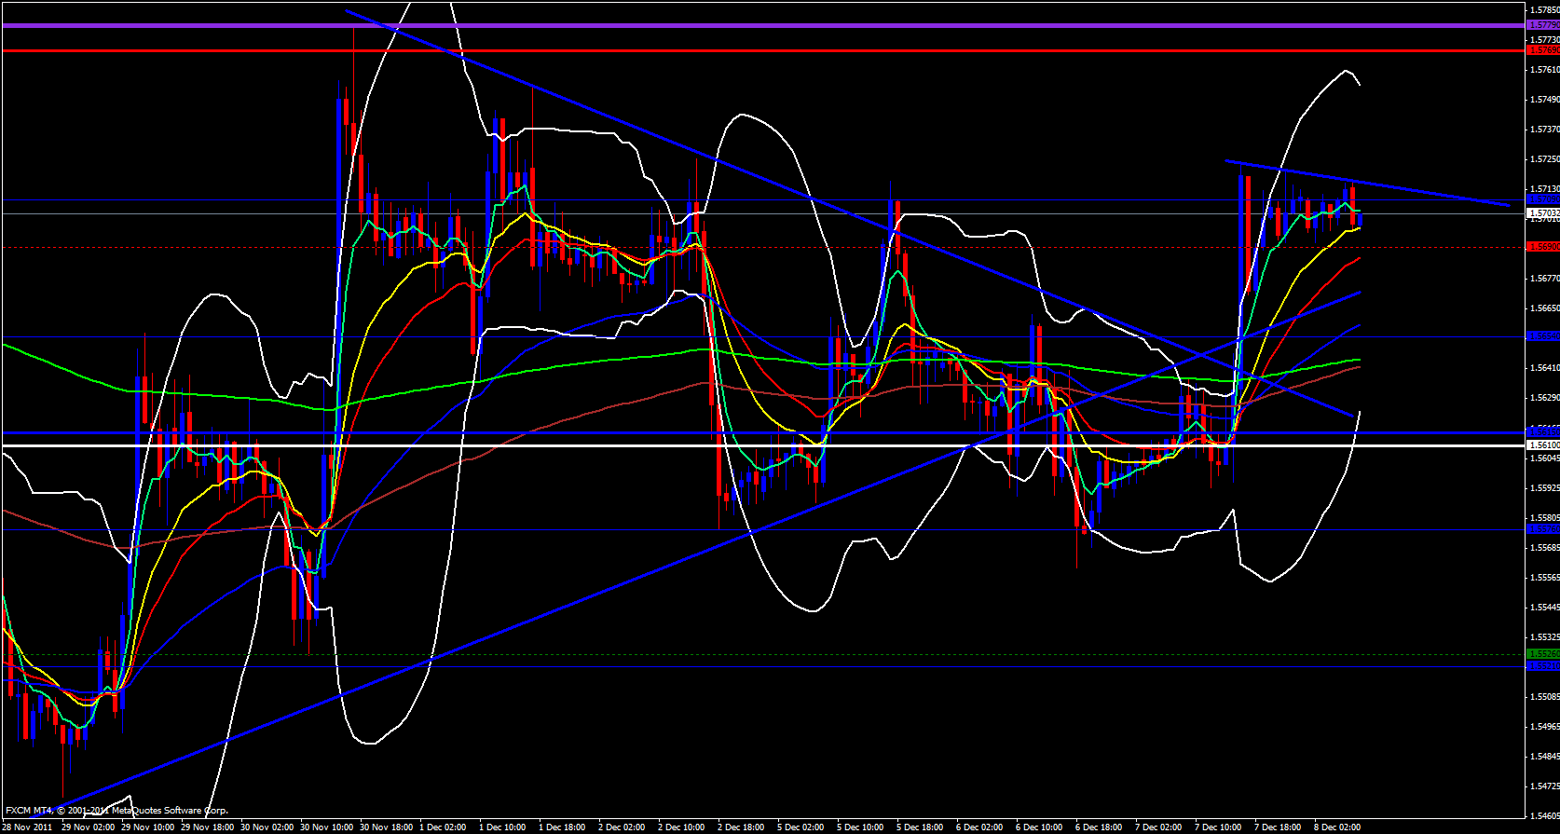The width and height of the screenshot is (1560, 834).
Task: Click the 30 Nov 18:00 time label
Action: pyautogui.click(x=383, y=827)
